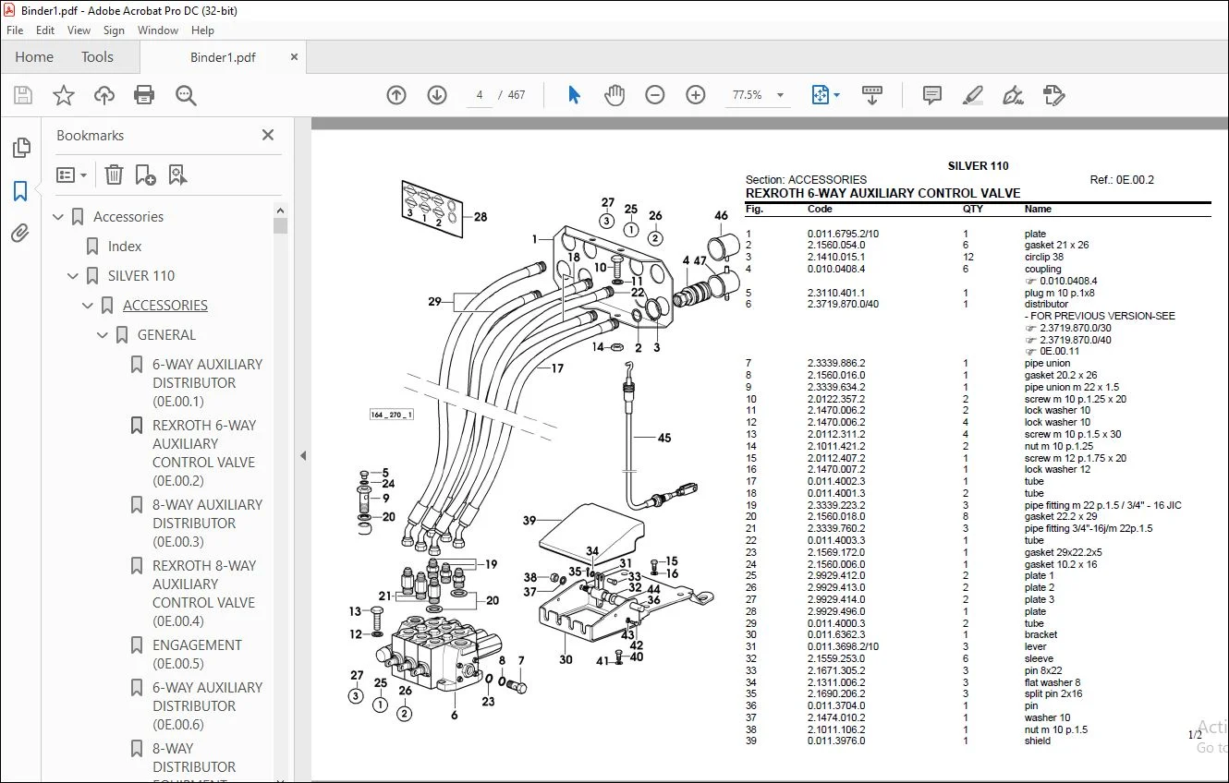Open the File menu

[15, 30]
